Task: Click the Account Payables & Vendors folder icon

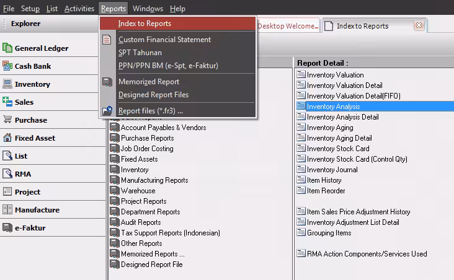Action: (x=115, y=128)
